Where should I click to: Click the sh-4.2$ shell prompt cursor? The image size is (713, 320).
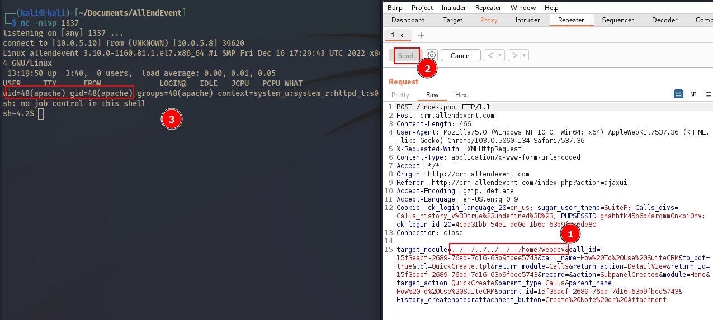tap(40, 114)
